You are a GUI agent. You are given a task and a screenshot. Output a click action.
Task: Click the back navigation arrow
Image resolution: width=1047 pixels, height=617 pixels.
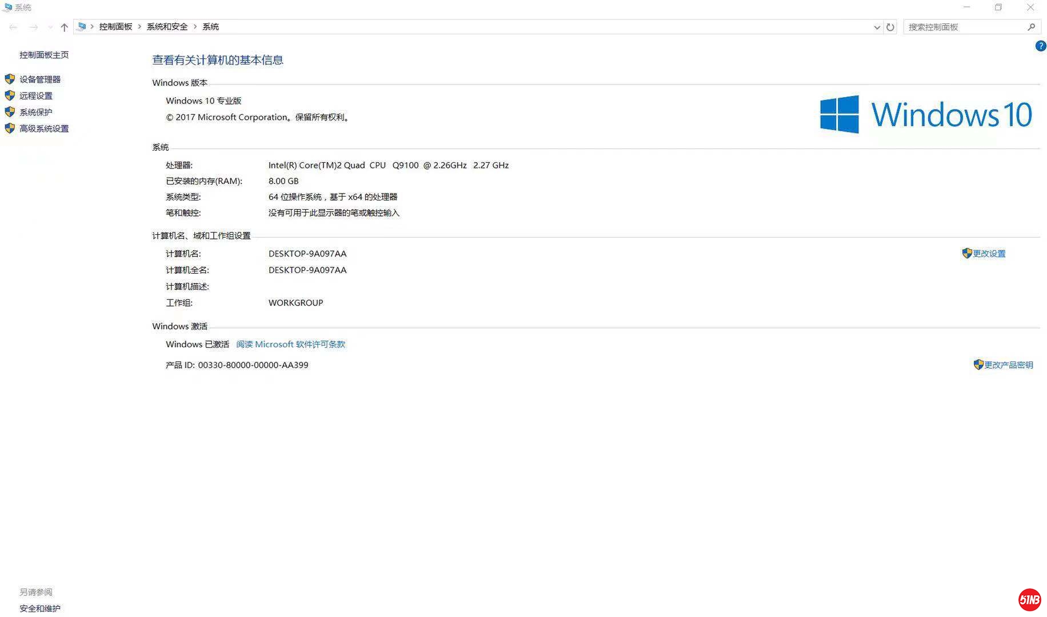pyautogui.click(x=13, y=27)
